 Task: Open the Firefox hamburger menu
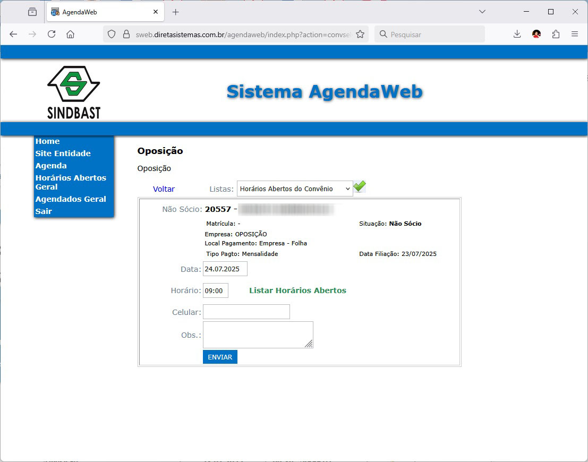point(574,35)
